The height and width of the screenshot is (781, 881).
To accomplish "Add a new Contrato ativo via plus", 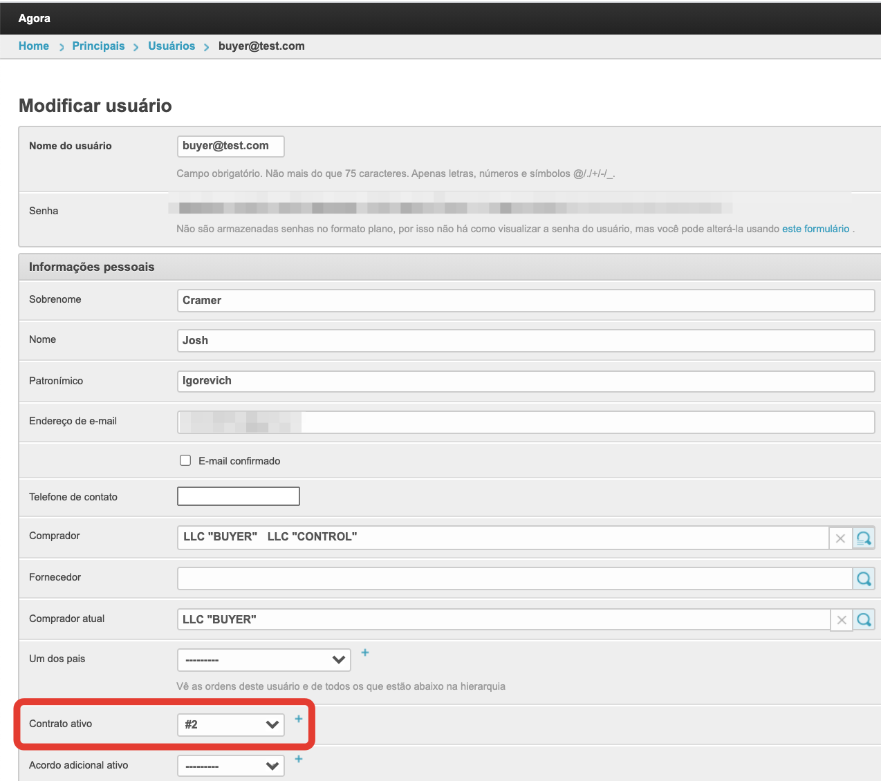I will tap(299, 719).
